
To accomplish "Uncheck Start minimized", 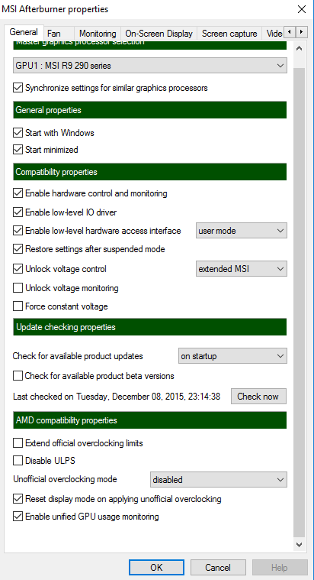I will (18, 150).
